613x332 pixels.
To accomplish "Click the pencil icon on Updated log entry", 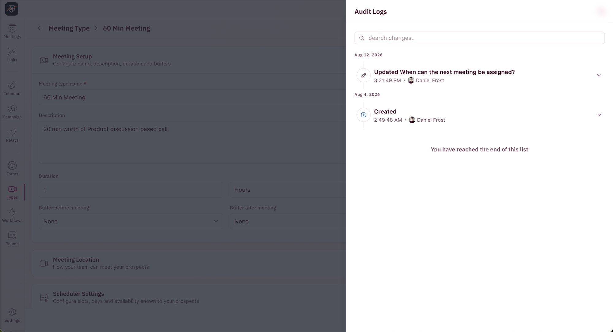I will (x=364, y=75).
